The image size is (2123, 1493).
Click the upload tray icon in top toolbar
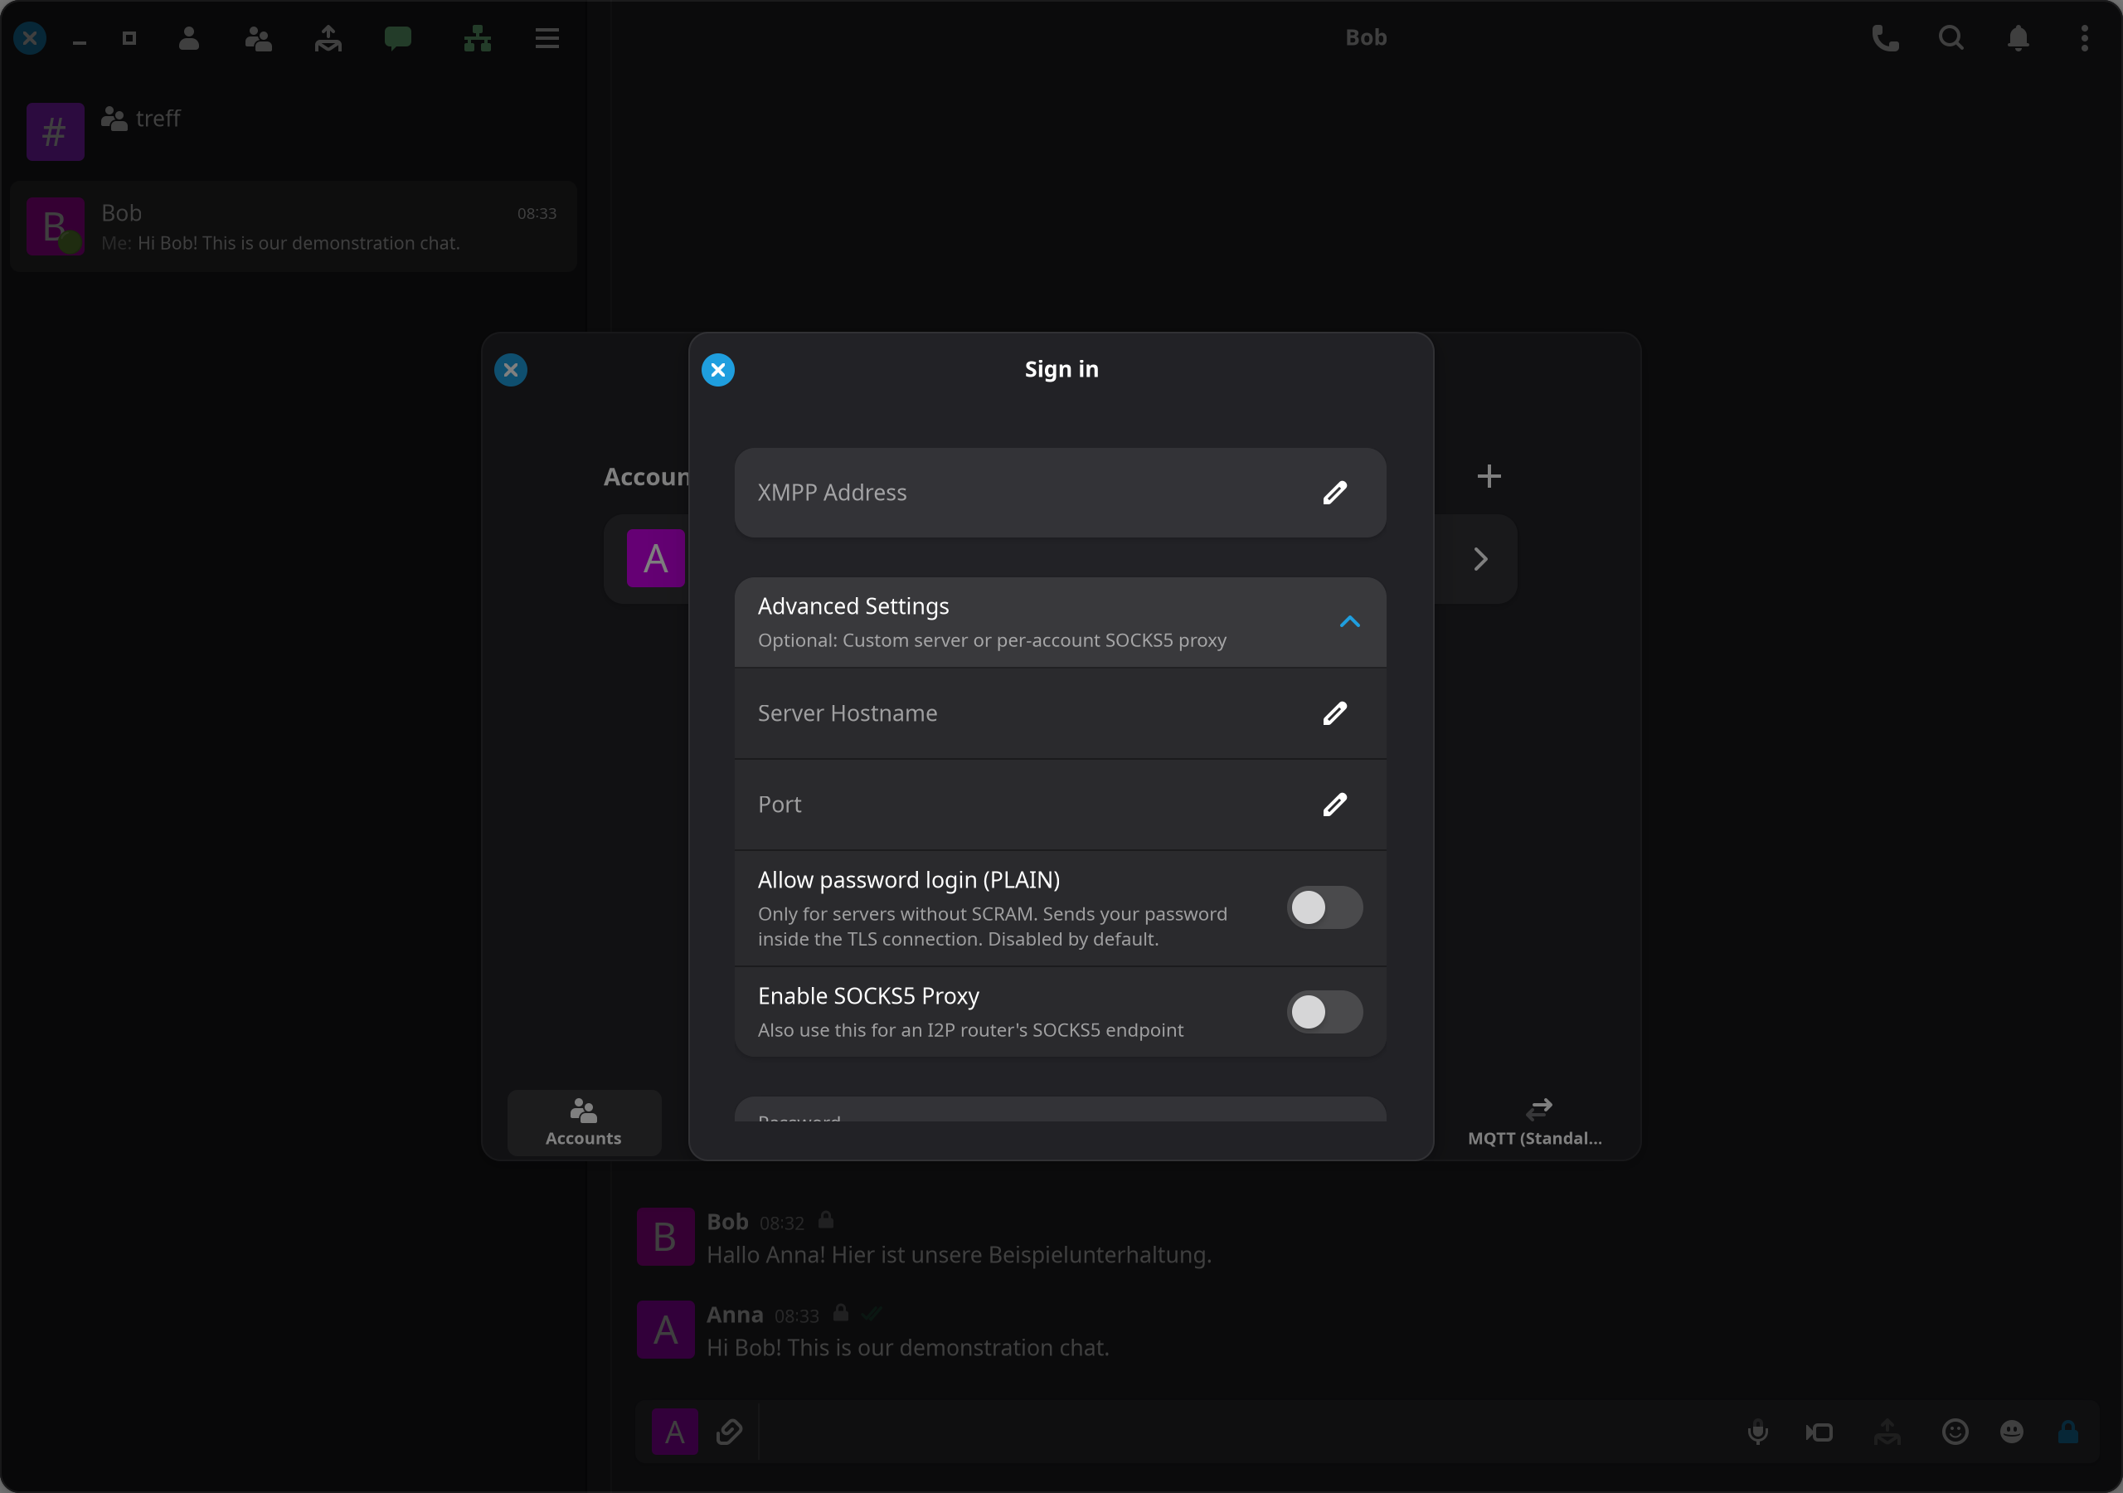coord(328,38)
